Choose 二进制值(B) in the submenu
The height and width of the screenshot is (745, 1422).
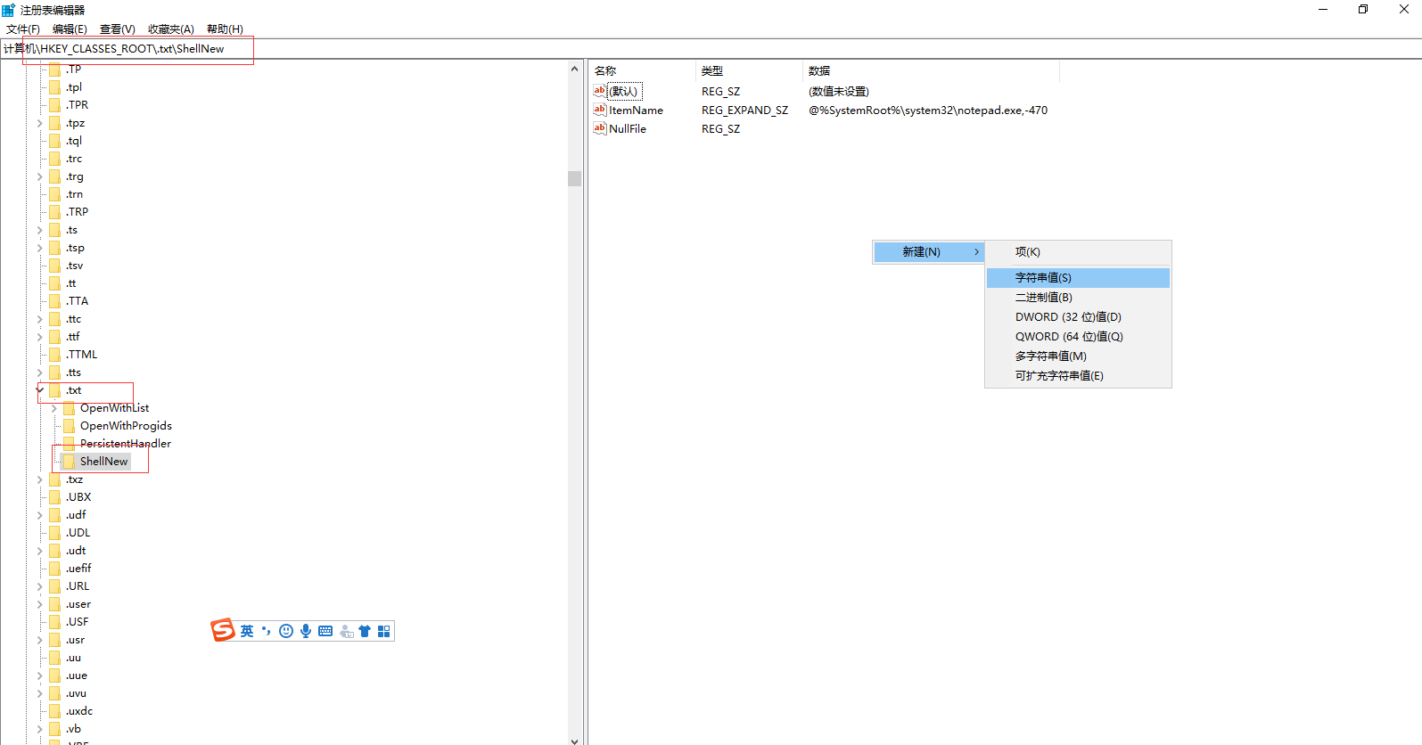1078,297
